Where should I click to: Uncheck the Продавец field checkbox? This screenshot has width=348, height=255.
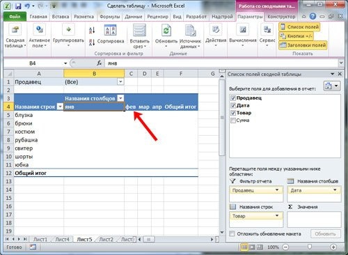233,98
